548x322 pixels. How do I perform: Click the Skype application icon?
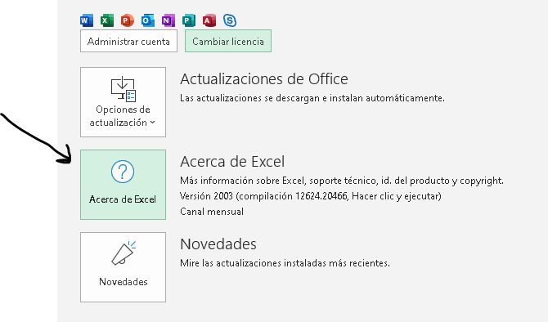[x=230, y=20]
